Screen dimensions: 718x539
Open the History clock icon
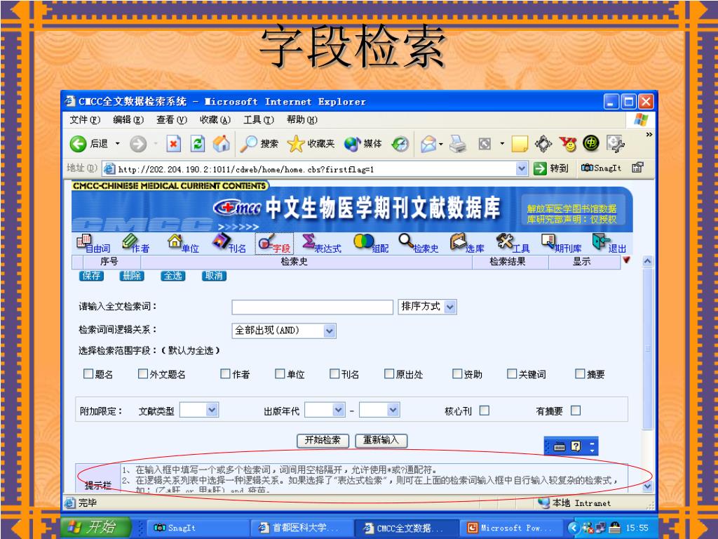(x=400, y=145)
